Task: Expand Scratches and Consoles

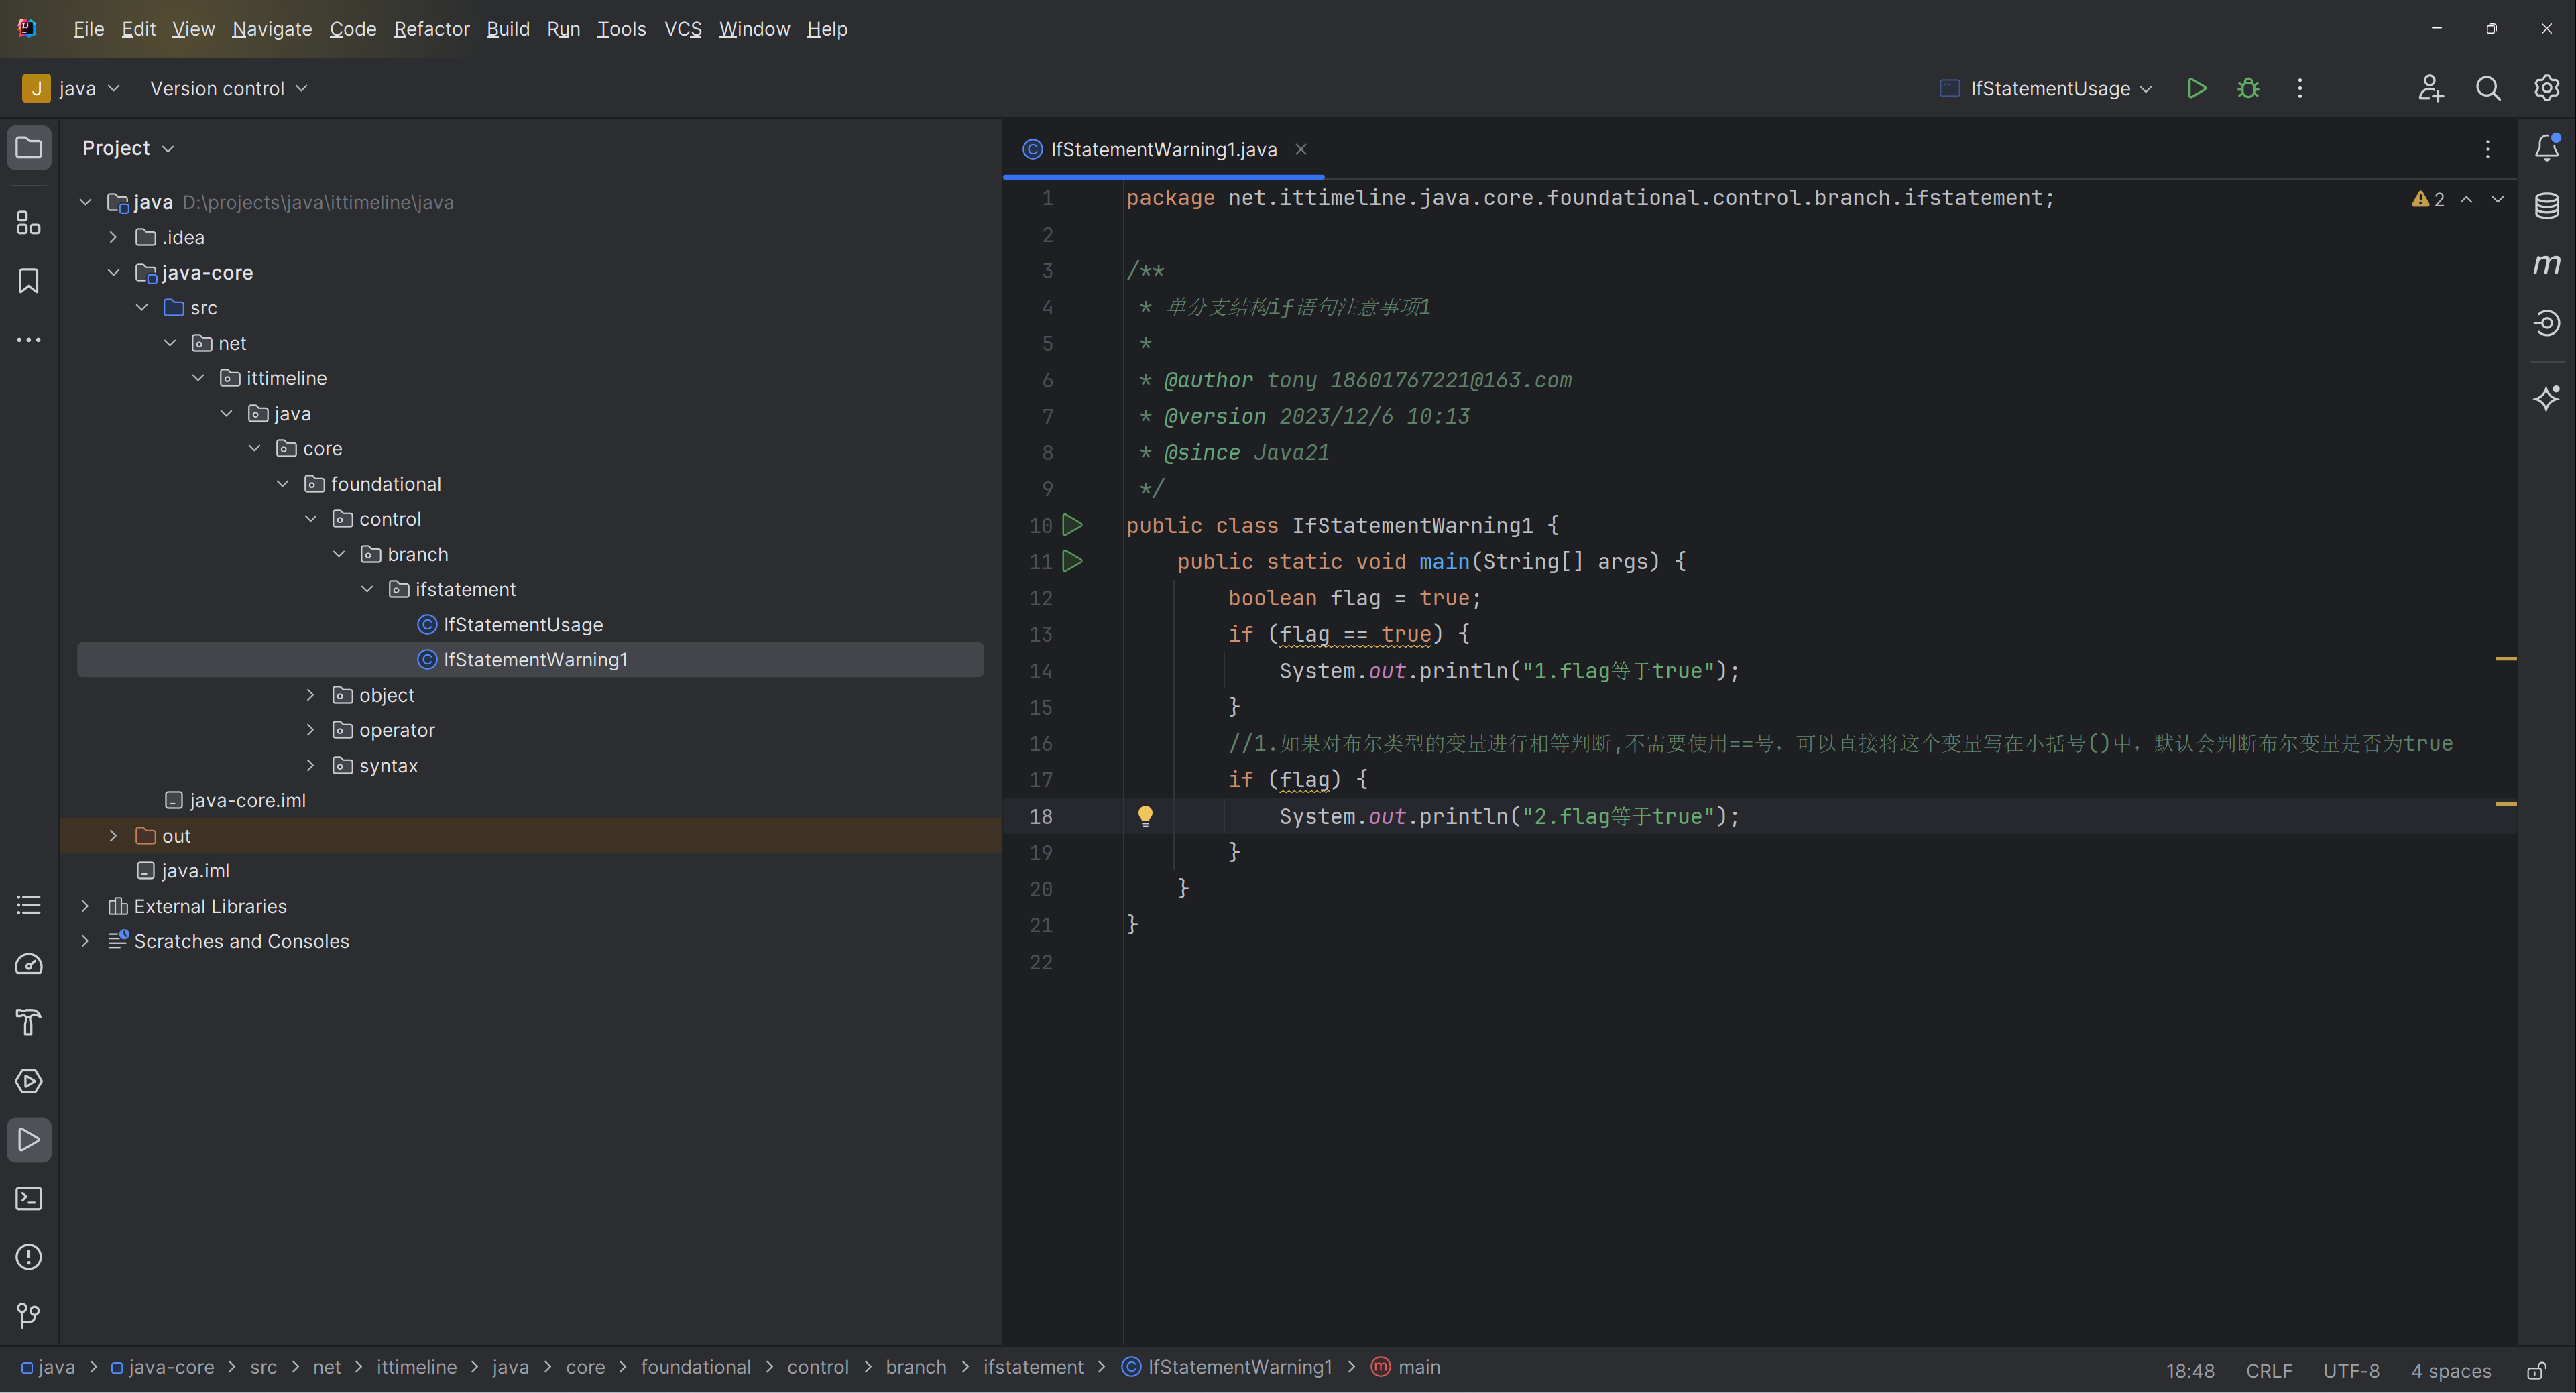Action: pyautogui.click(x=85, y=941)
